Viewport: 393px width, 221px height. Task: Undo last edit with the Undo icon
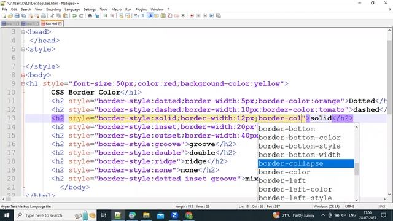(x=74, y=15)
